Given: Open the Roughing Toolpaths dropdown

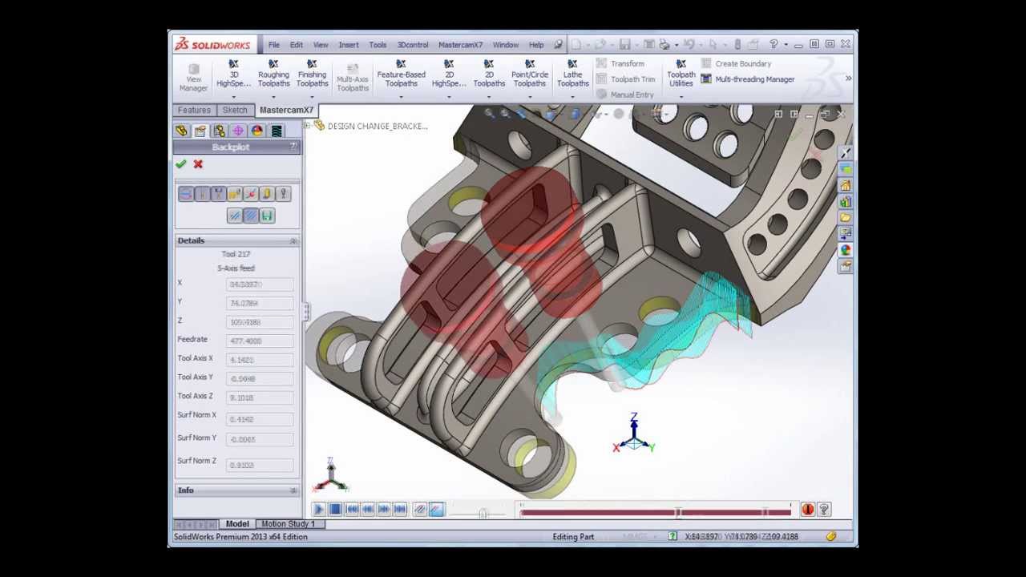Looking at the screenshot, I should click(273, 97).
